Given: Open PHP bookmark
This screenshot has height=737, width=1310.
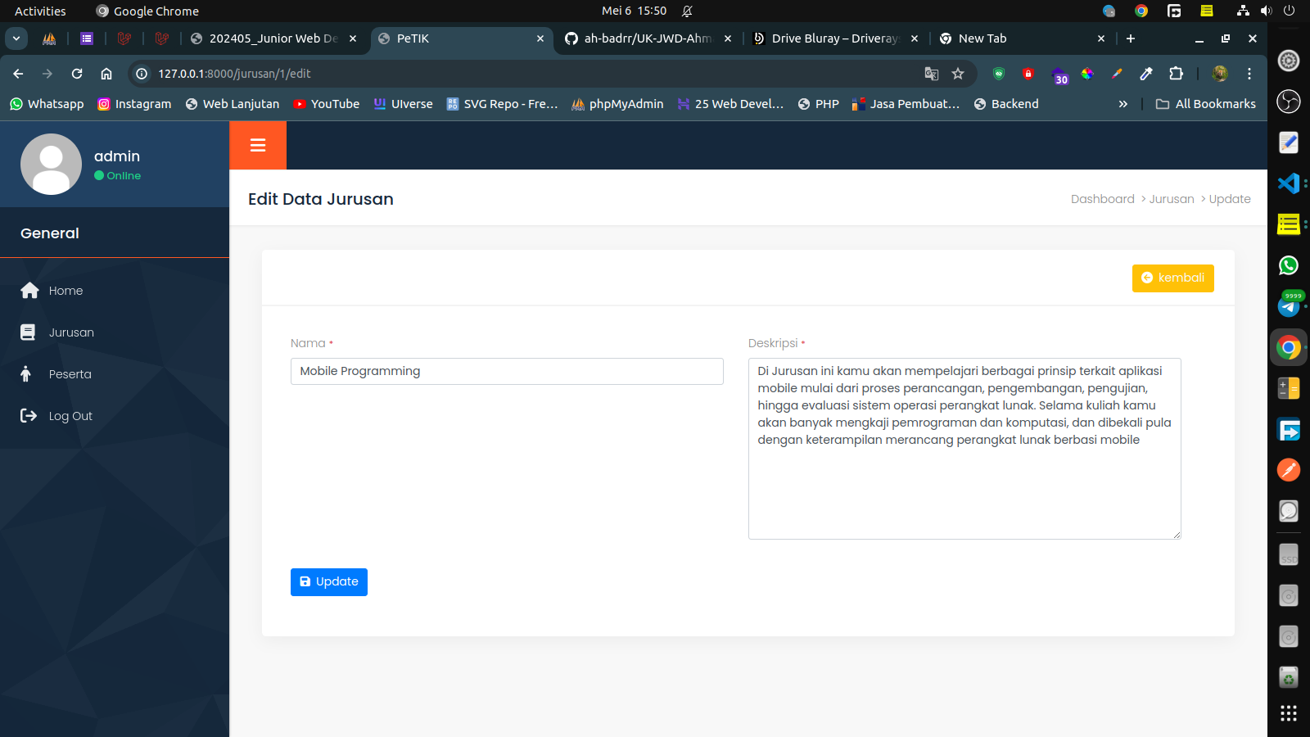Looking at the screenshot, I should pos(818,104).
